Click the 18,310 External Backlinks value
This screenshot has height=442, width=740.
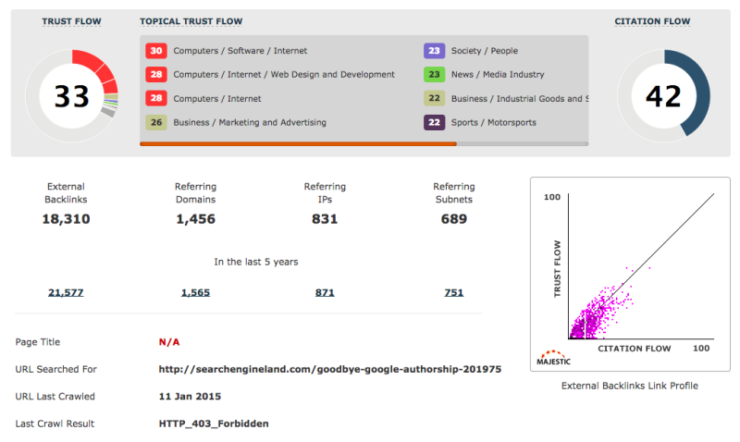pyautogui.click(x=66, y=219)
